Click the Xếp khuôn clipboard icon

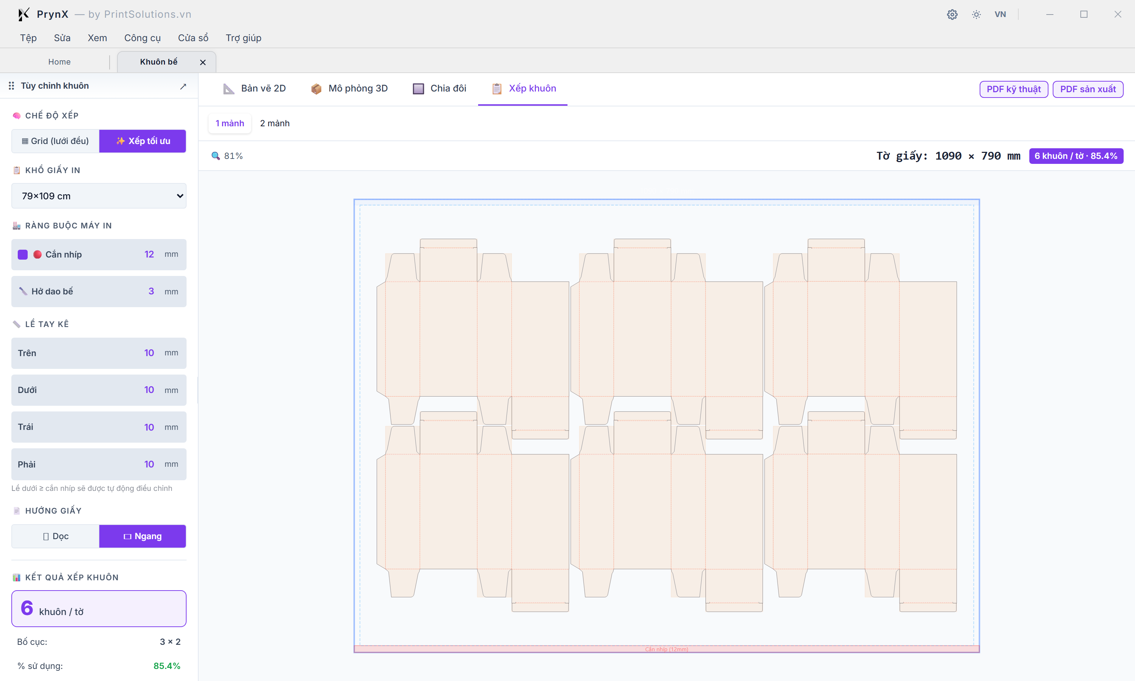tap(497, 89)
